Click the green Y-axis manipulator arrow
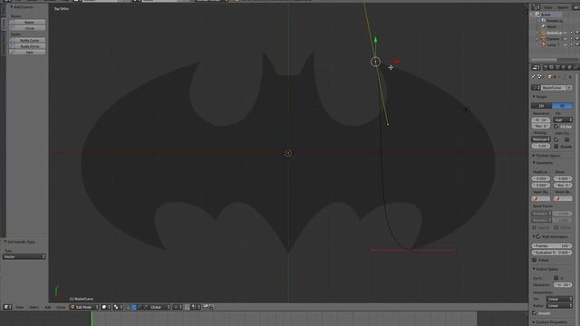Screen dimensions: 580x326 375,40
